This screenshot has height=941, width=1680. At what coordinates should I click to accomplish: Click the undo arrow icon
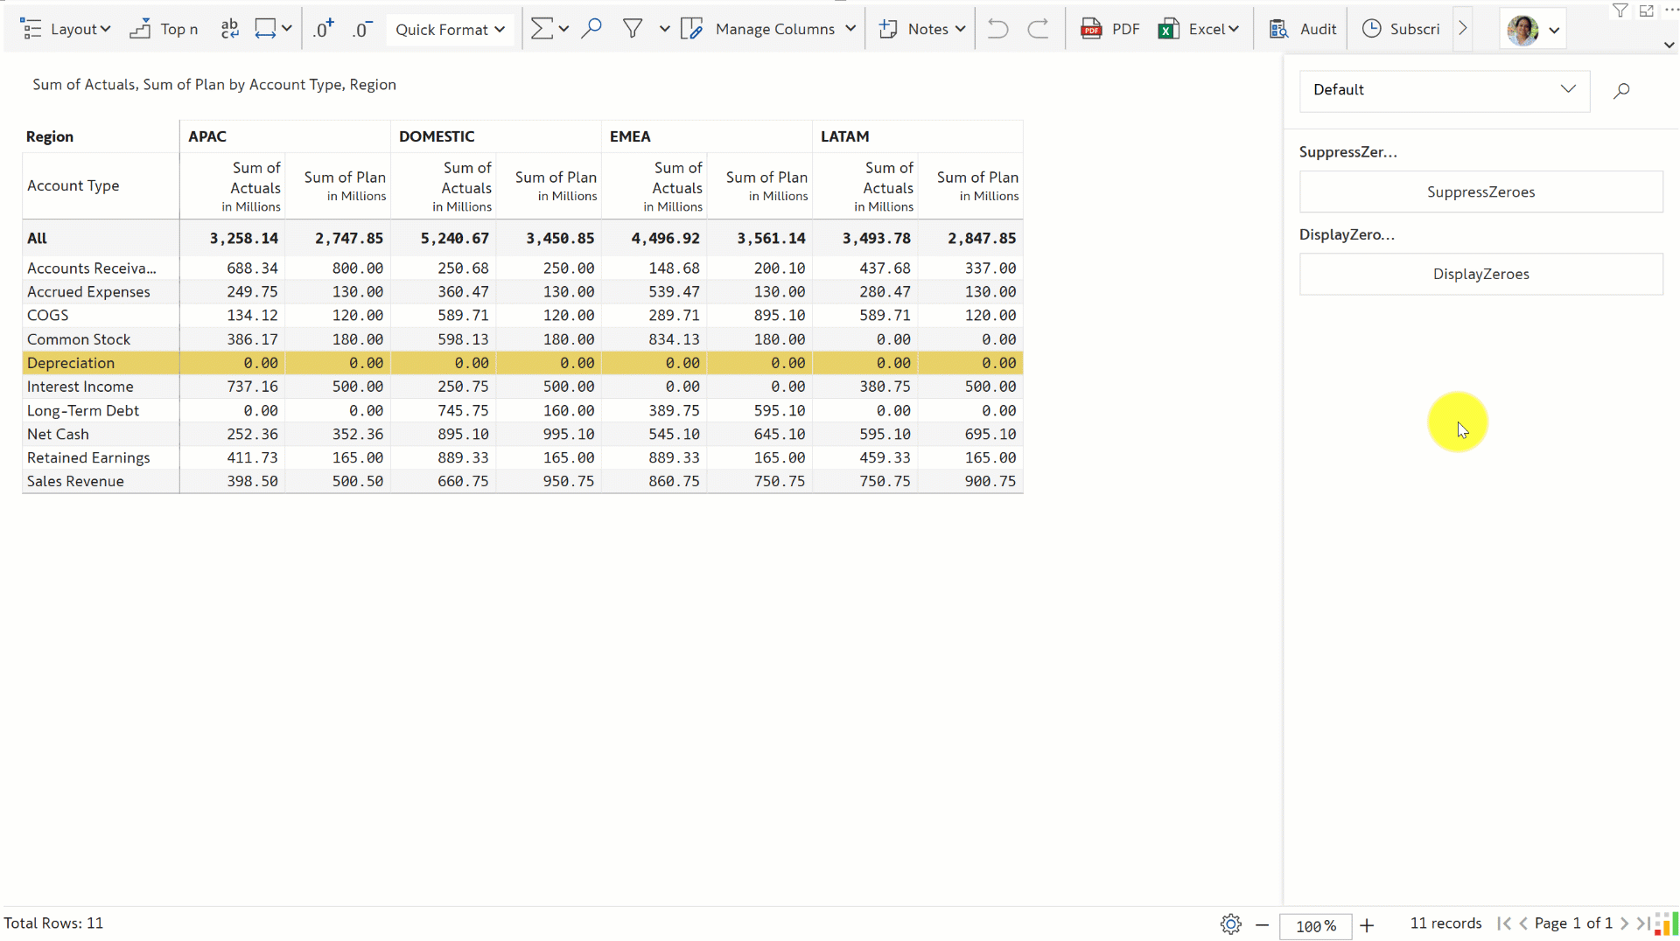(997, 29)
